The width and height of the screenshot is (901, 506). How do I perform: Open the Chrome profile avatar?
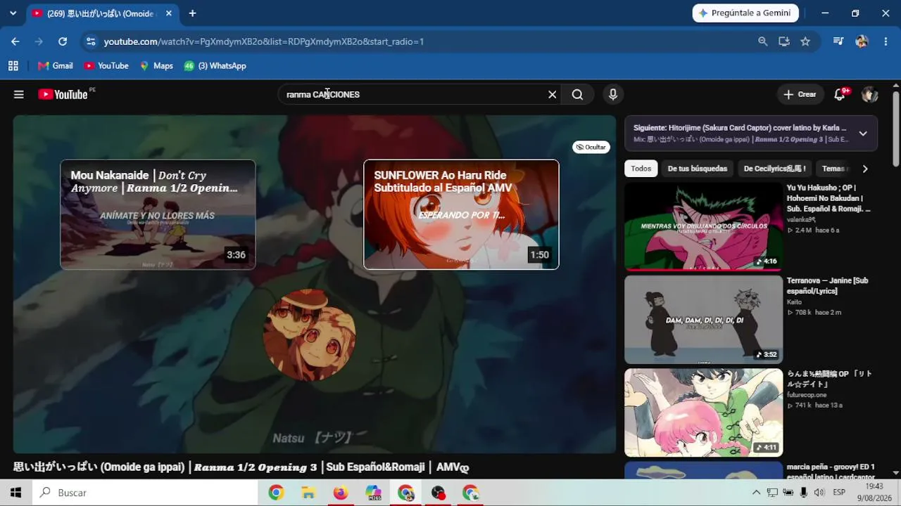tap(862, 41)
